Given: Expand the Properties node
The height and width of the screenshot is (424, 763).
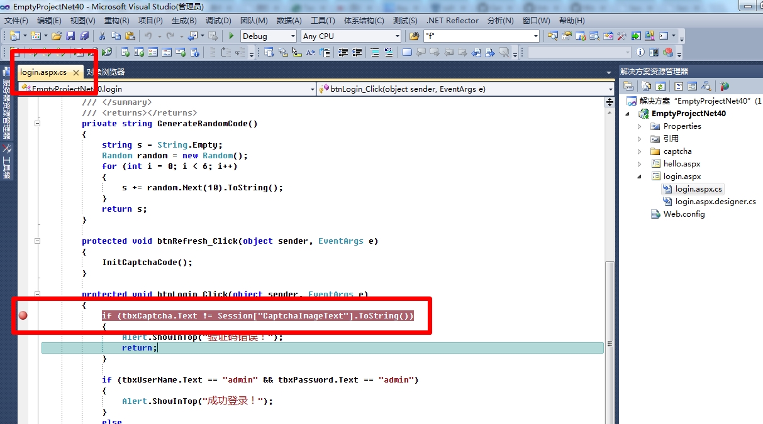Looking at the screenshot, I should (640, 126).
